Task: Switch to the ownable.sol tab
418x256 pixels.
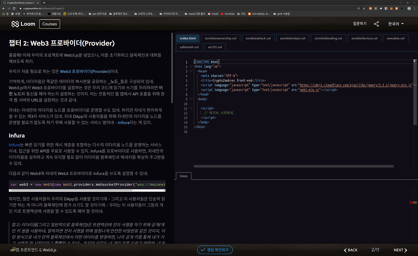Action: [x=395, y=38]
